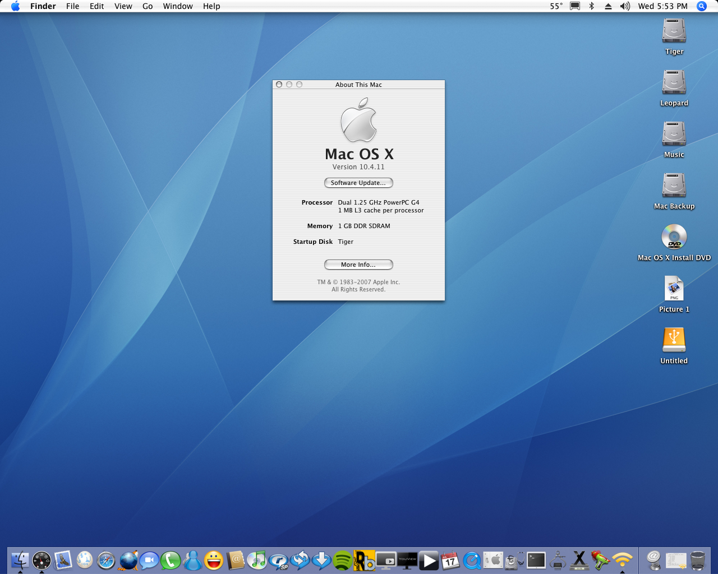This screenshot has height=574, width=718.
Task: Open the Mail app in Dock
Action: pos(63,560)
